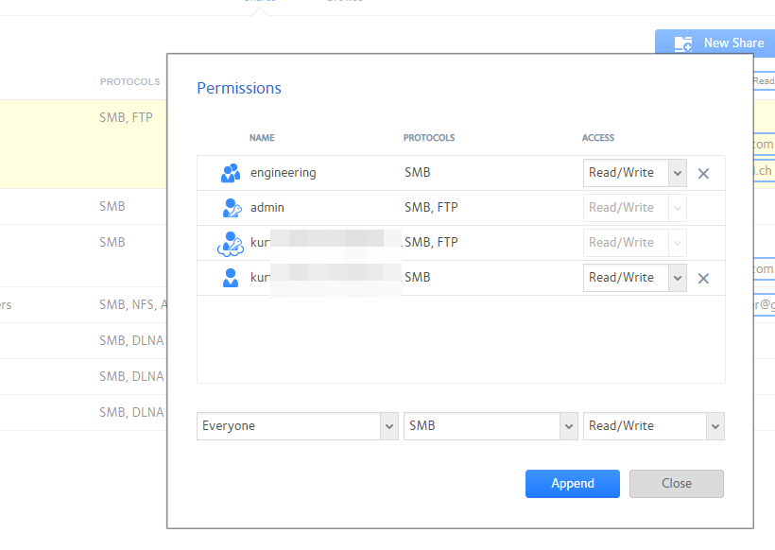Open the admin Read/Write access dropdown
The image size is (775, 550).
(x=634, y=208)
